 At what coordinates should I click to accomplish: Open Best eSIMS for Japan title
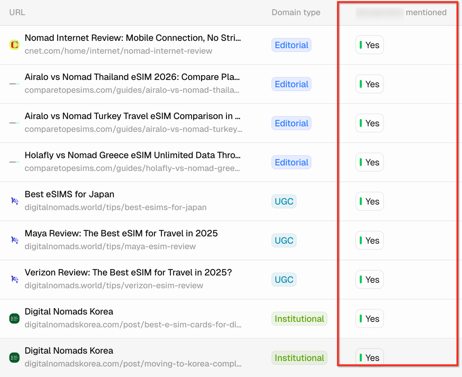point(69,194)
